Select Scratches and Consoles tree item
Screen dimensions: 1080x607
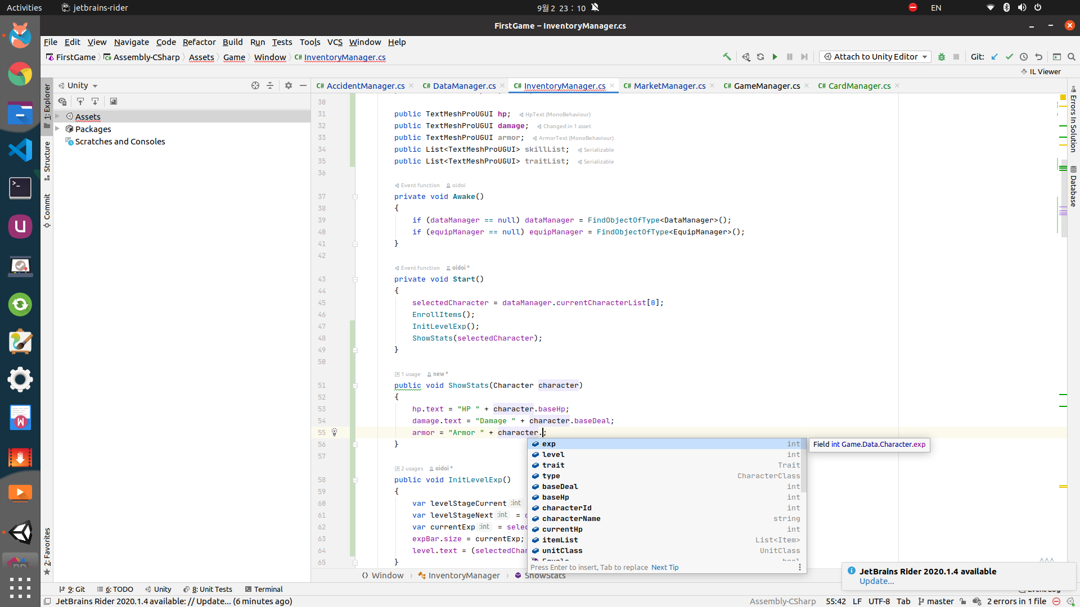pyautogui.click(x=120, y=142)
